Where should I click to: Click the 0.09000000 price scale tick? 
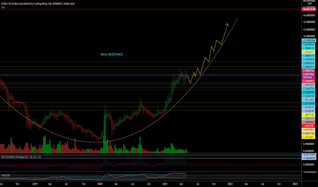pyautogui.click(x=309, y=144)
